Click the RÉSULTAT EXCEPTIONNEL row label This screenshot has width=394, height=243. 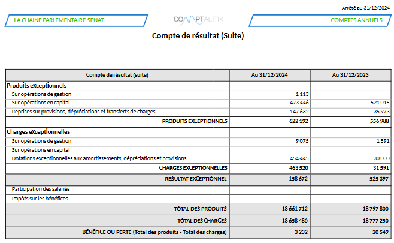pyautogui.click(x=196, y=179)
